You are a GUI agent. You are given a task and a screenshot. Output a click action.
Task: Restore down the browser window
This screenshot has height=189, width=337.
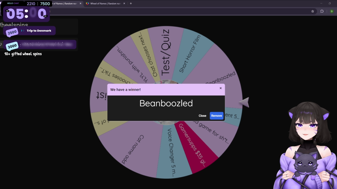[330, 4]
